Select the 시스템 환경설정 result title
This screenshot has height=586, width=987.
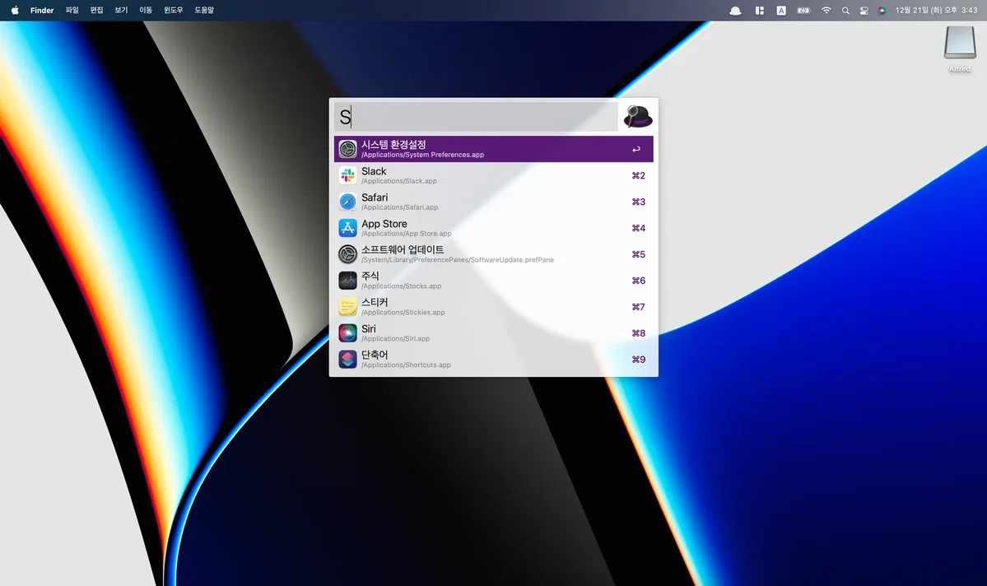393,145
